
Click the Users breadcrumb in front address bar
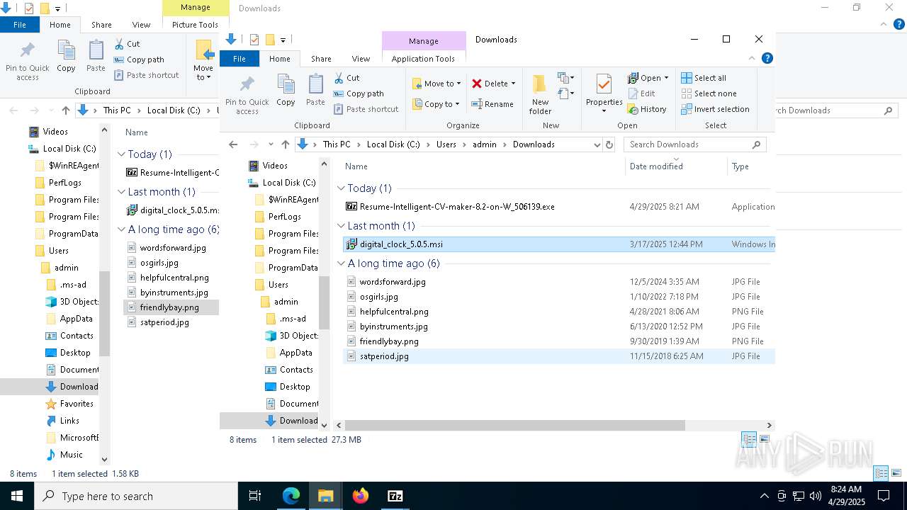446,144
